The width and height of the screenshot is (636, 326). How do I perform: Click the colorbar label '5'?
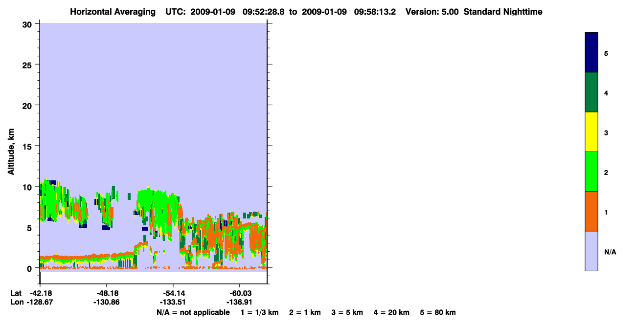(606, 53)
